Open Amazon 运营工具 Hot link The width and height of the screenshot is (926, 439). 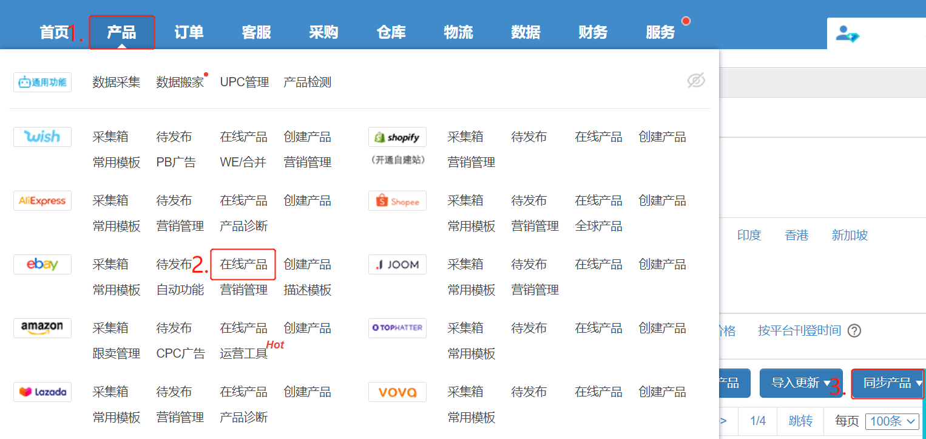tap(244, 353)
